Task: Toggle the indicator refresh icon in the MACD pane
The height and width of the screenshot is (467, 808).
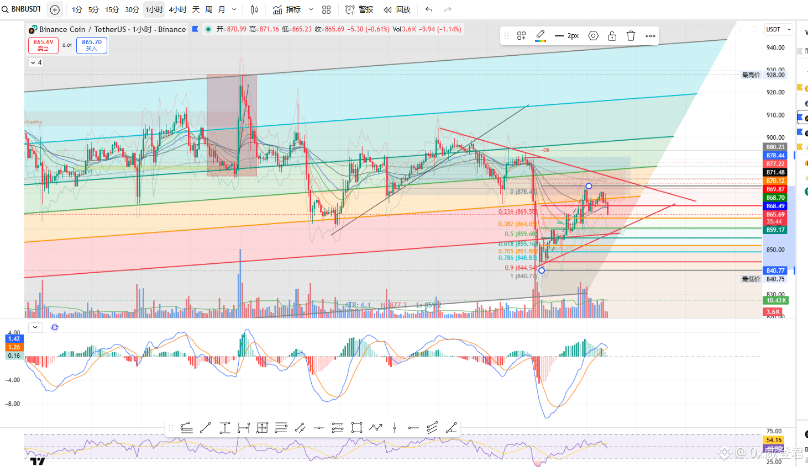Action: 55,327
